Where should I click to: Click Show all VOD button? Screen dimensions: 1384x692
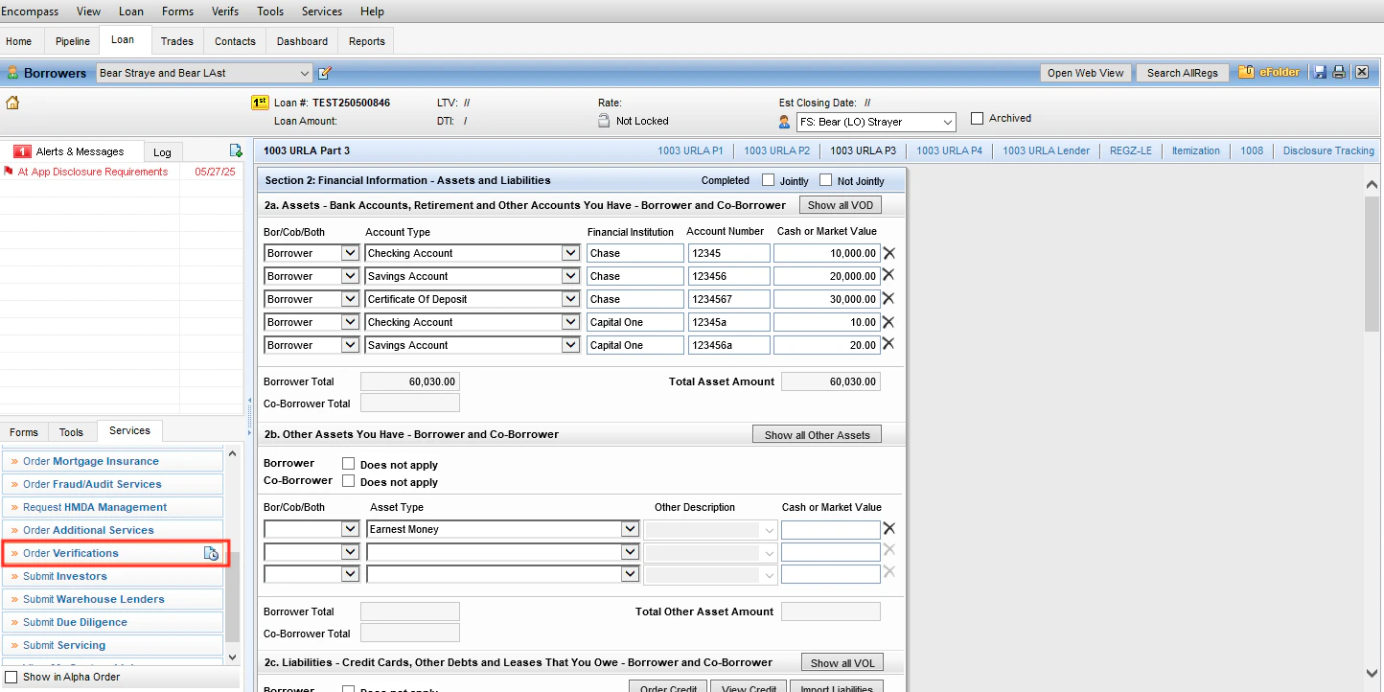[841, 204]
